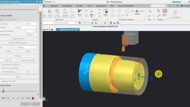Image resolution: width=190 pixels, height=107 pixels.
Task: Close the spindle_setup_1.prt tab
Action: pyautogui.click(x=78, y=29)
